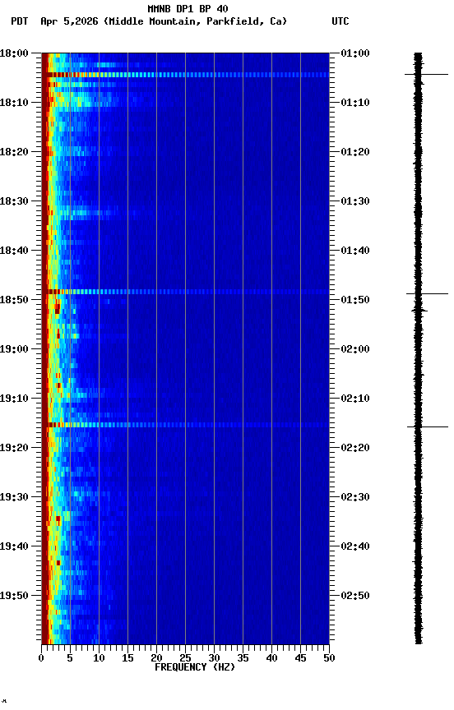Click the '02:40' UTC time label
The height and width of the screenshot is (710, 454).
click(355, 546)
